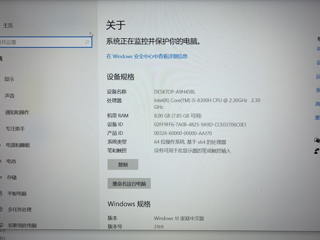The width and height of the screenshot is (320, 240).
Task: Open the Windows 安全中心 details link
Action: tap(147, 56)
